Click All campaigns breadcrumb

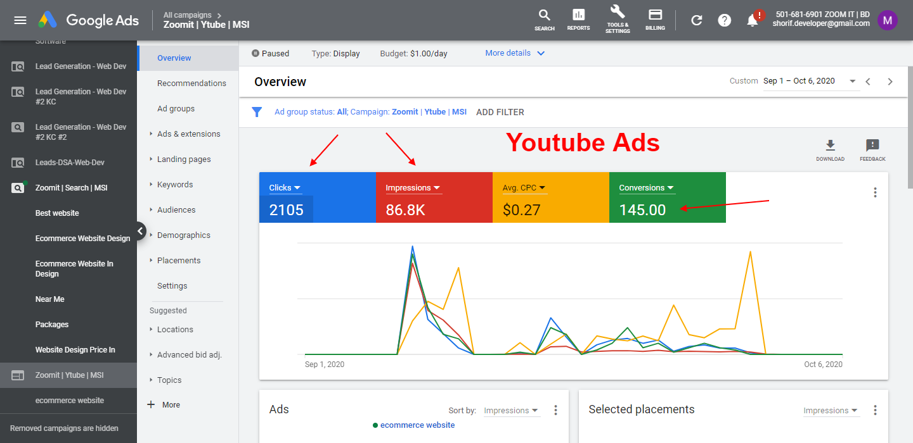click(x=188, y=15)
